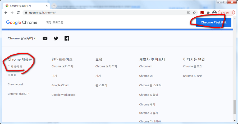Click the Chrome 제품군 heading

(20, 59)
